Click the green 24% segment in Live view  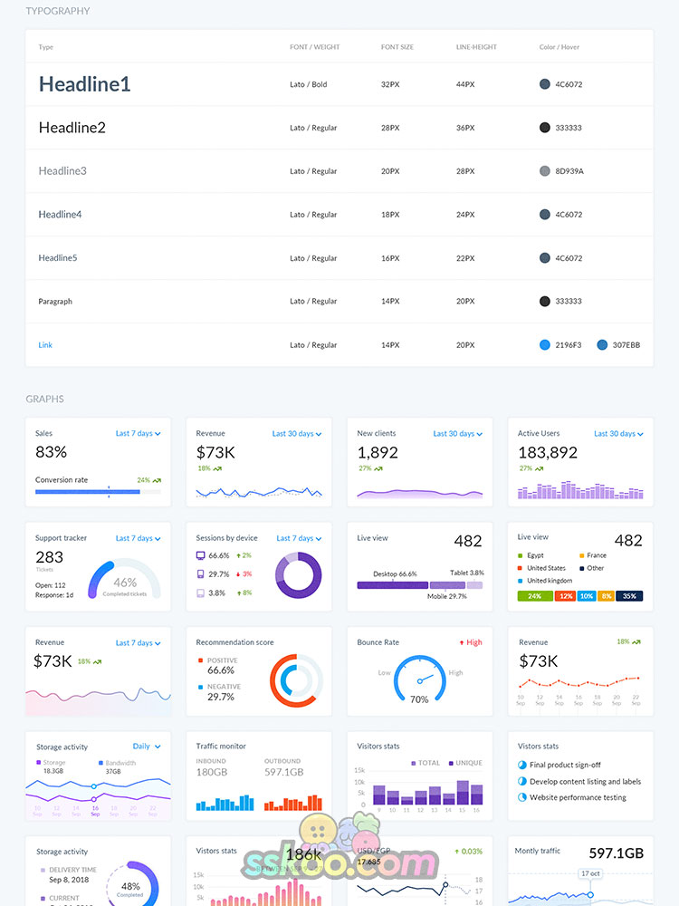(x=535, y=596)
